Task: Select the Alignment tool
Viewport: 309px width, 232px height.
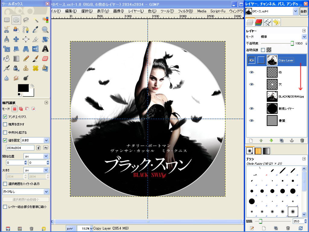Action: coord(26,39)
